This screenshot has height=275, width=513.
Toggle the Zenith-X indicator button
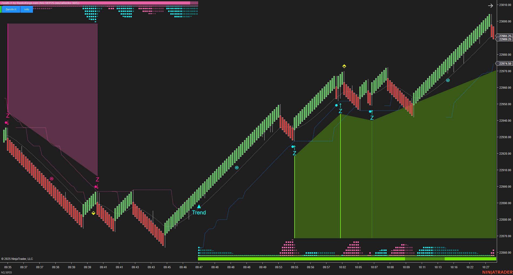(x=11, y=9)
